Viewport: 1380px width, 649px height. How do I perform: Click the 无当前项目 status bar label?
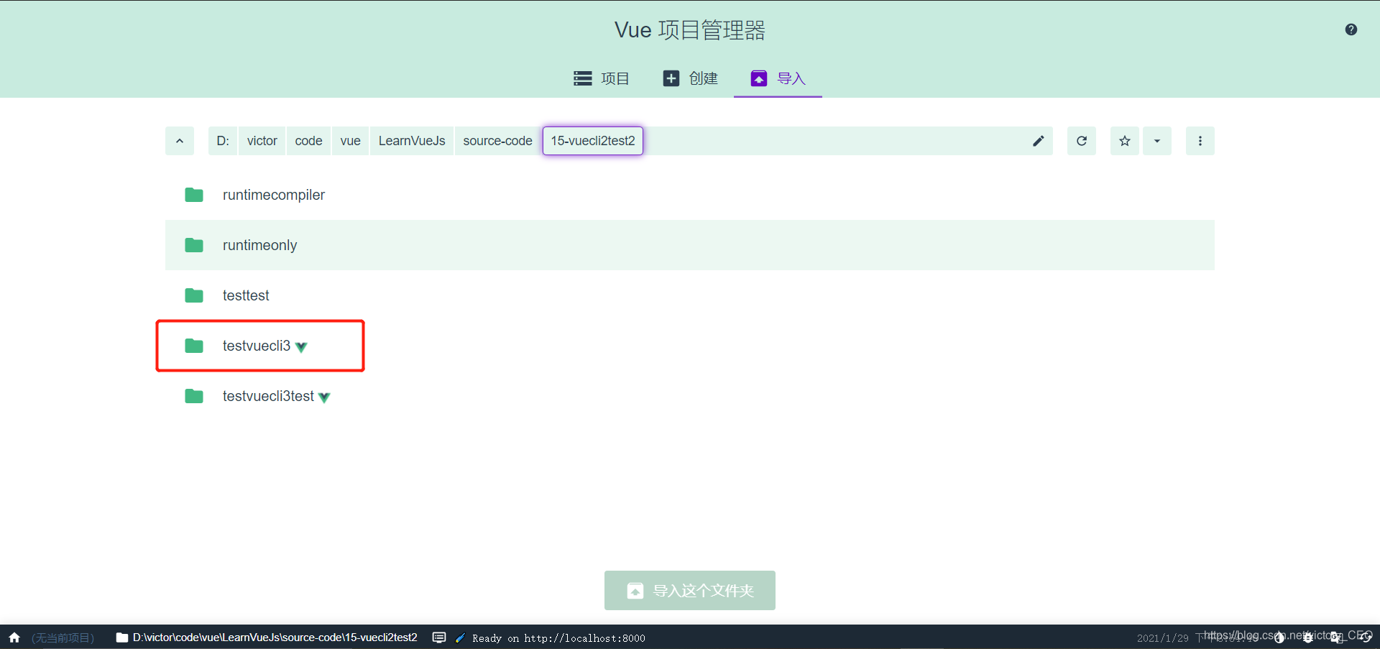(63, 638)
